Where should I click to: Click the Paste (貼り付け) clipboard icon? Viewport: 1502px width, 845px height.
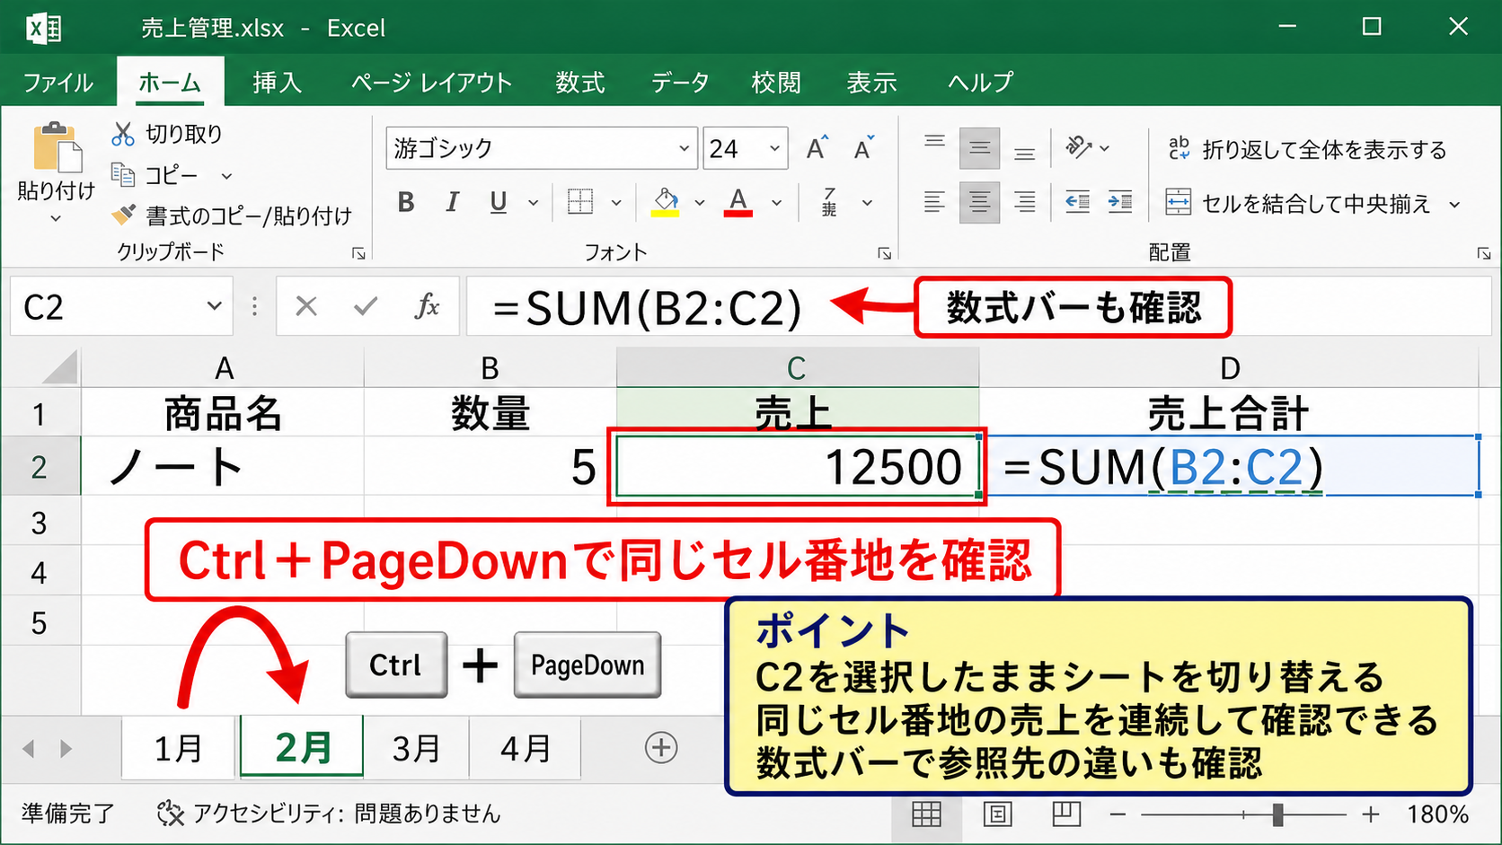[x=57, y=147]
